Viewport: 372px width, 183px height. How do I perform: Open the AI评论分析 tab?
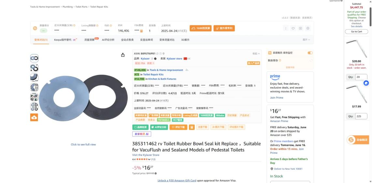(x=108, y=40)
